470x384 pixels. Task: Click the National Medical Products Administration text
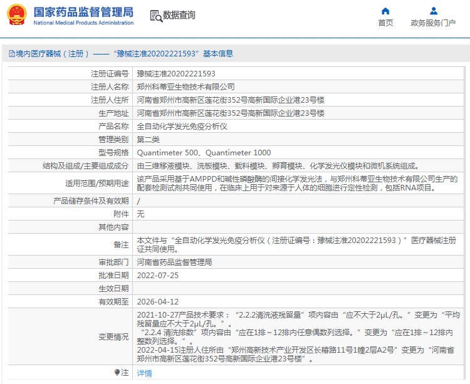point(83,23)
